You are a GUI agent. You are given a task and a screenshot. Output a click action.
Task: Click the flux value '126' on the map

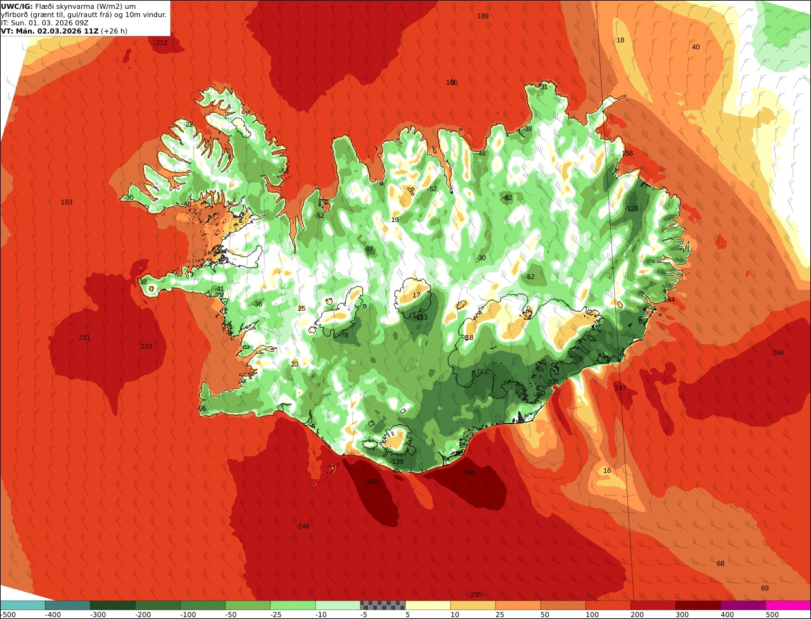click(x=632, y=208)
